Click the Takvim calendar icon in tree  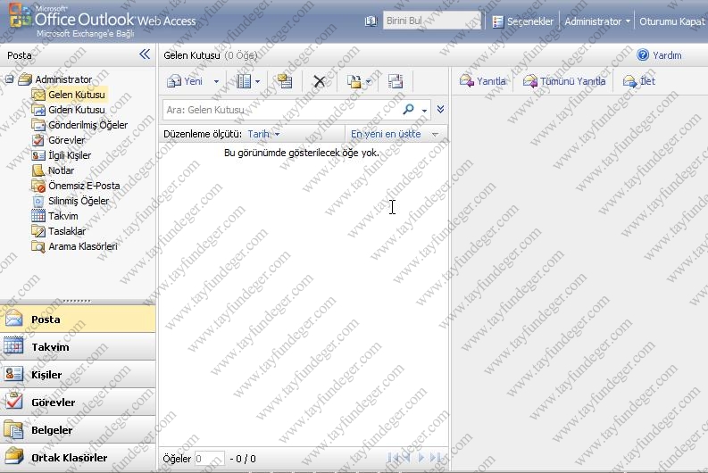coord(38,216)
